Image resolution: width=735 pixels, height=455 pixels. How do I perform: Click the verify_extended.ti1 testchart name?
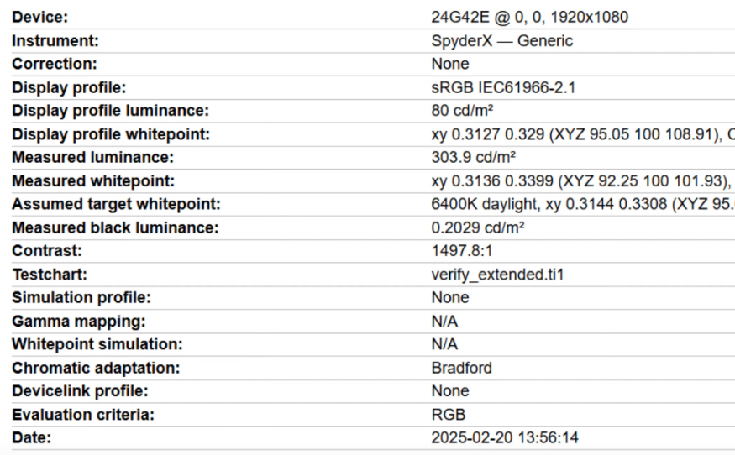496,275
